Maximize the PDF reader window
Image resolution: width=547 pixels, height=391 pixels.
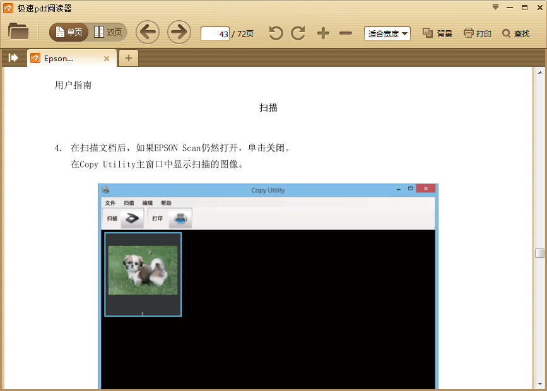[x=524, y=8]
